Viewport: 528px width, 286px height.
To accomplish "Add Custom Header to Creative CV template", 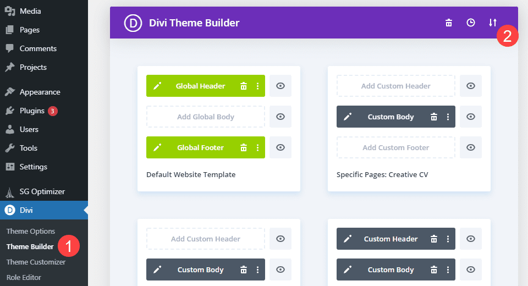I will tap(395, 86).
